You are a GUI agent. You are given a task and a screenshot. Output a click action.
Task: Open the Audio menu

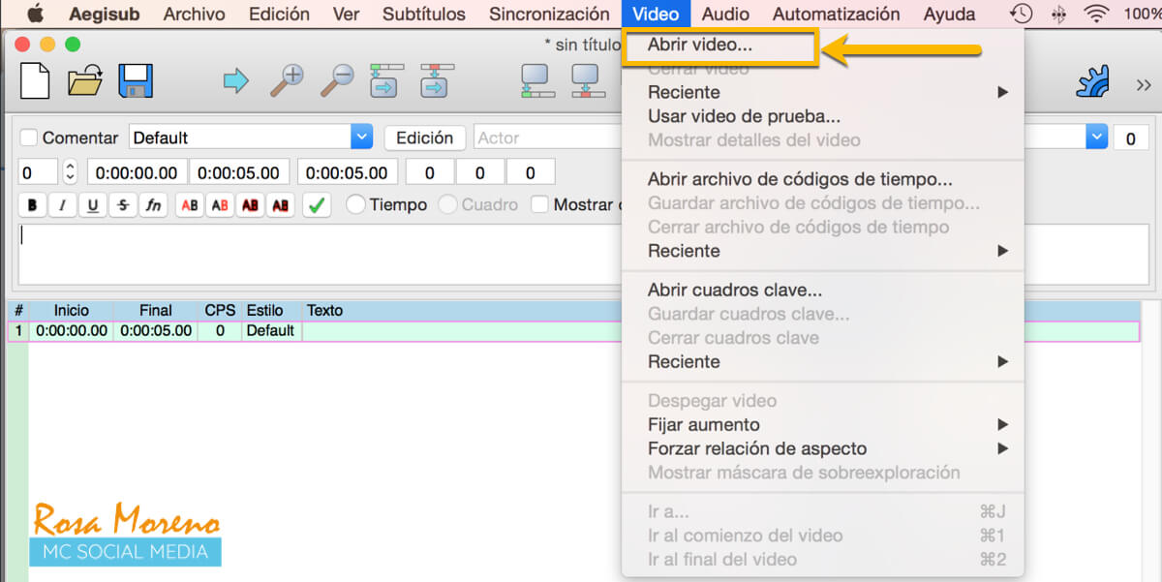[x=725, y=14]
